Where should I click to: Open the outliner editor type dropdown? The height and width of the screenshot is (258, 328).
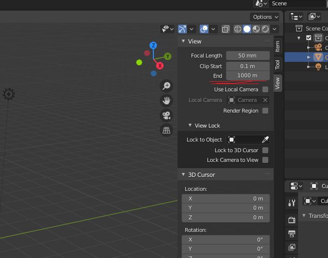tap(297, 16)
